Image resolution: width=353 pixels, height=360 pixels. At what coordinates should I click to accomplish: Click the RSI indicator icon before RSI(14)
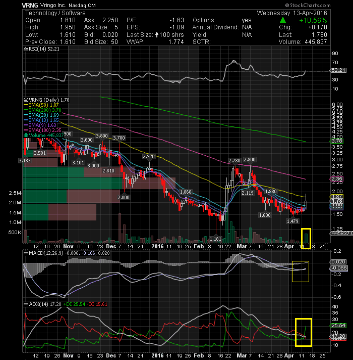pyautogui.click(x=26, y=49)
